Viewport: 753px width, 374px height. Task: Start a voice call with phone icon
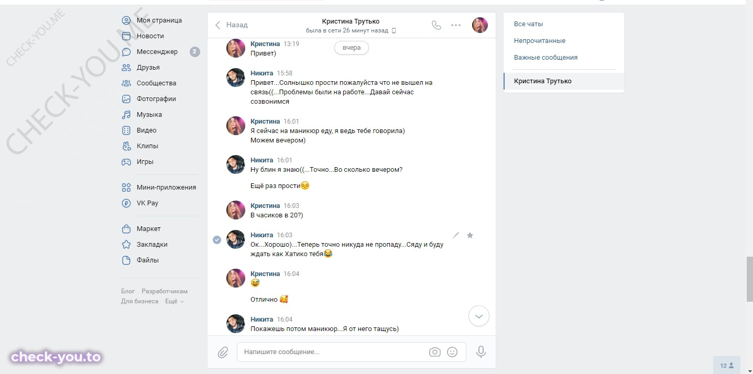[x=436, y=25]
